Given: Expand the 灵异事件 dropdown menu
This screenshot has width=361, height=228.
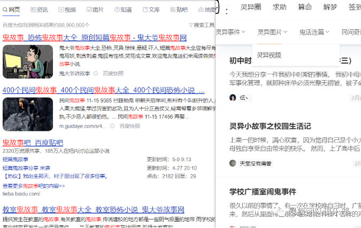Looking at the screenshot, I should (x=231, y=32).
